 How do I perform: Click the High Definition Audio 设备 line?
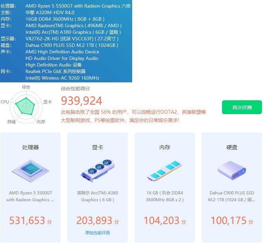53,65
